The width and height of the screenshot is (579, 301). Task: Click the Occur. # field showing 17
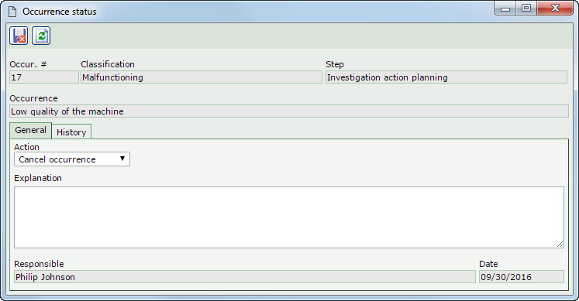coord(44,77)
